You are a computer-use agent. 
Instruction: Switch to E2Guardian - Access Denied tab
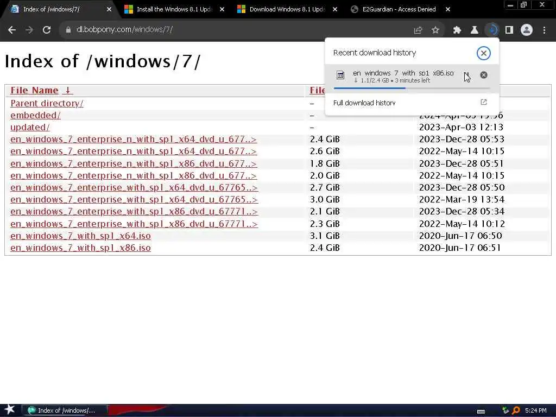[399, 9]
